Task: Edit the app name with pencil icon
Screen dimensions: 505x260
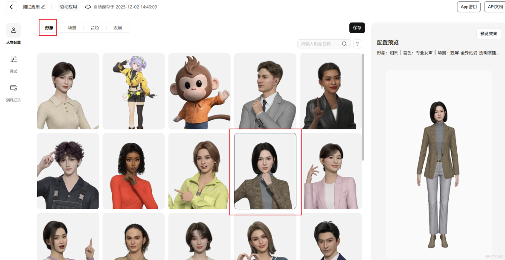Action: click(43, 7)
